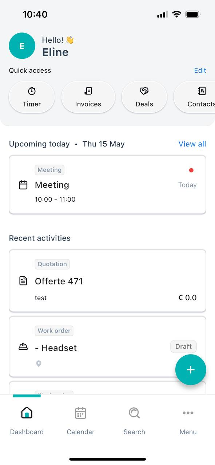Switch to the Calendar tab
The width and height of the screenshot is (215, 465).
coord(80,421)
